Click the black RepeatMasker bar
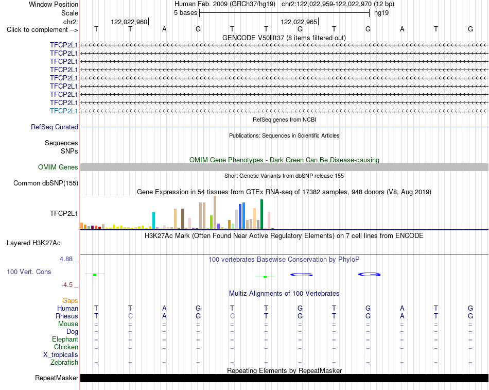Image resolution: width=489 pixels, height=390 pixels. [x=284, y=378]
